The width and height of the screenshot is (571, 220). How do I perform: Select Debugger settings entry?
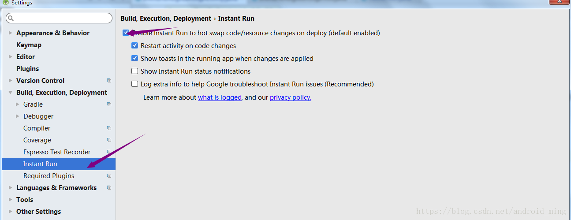pos(38,116)
